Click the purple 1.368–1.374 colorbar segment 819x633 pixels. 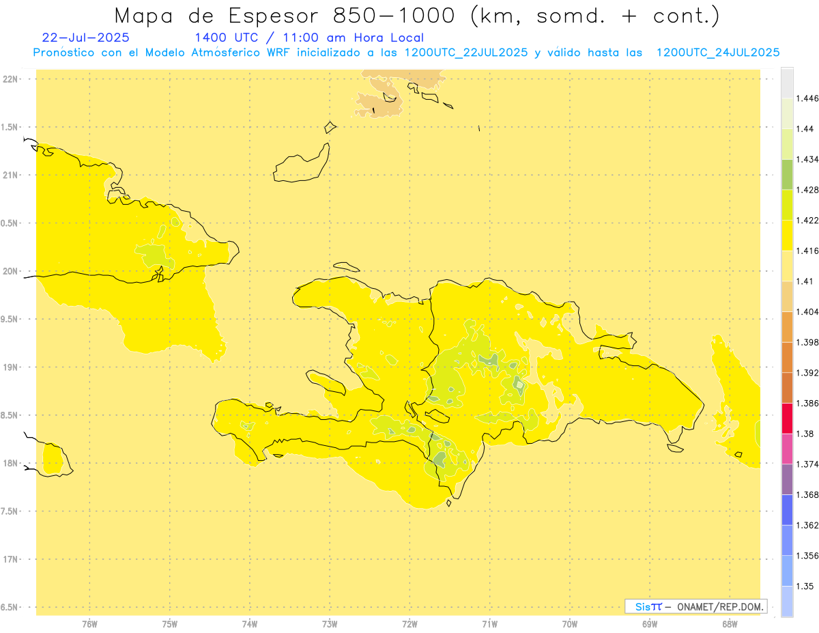pos(787,479)
